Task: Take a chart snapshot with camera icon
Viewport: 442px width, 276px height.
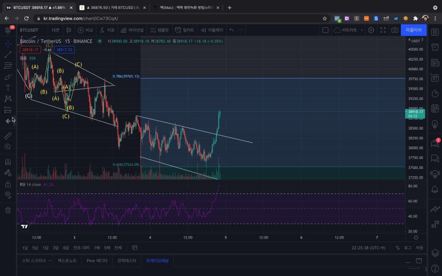Action: tap(395, 30)
